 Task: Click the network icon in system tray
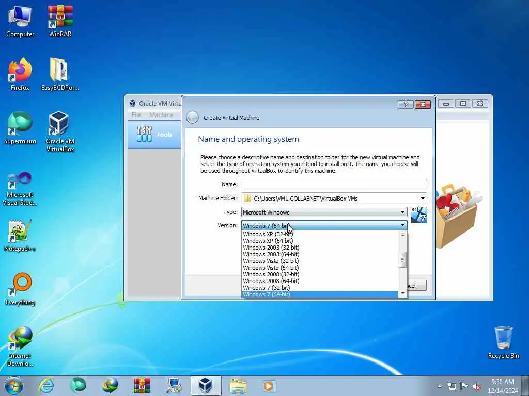tap(452, 386)
